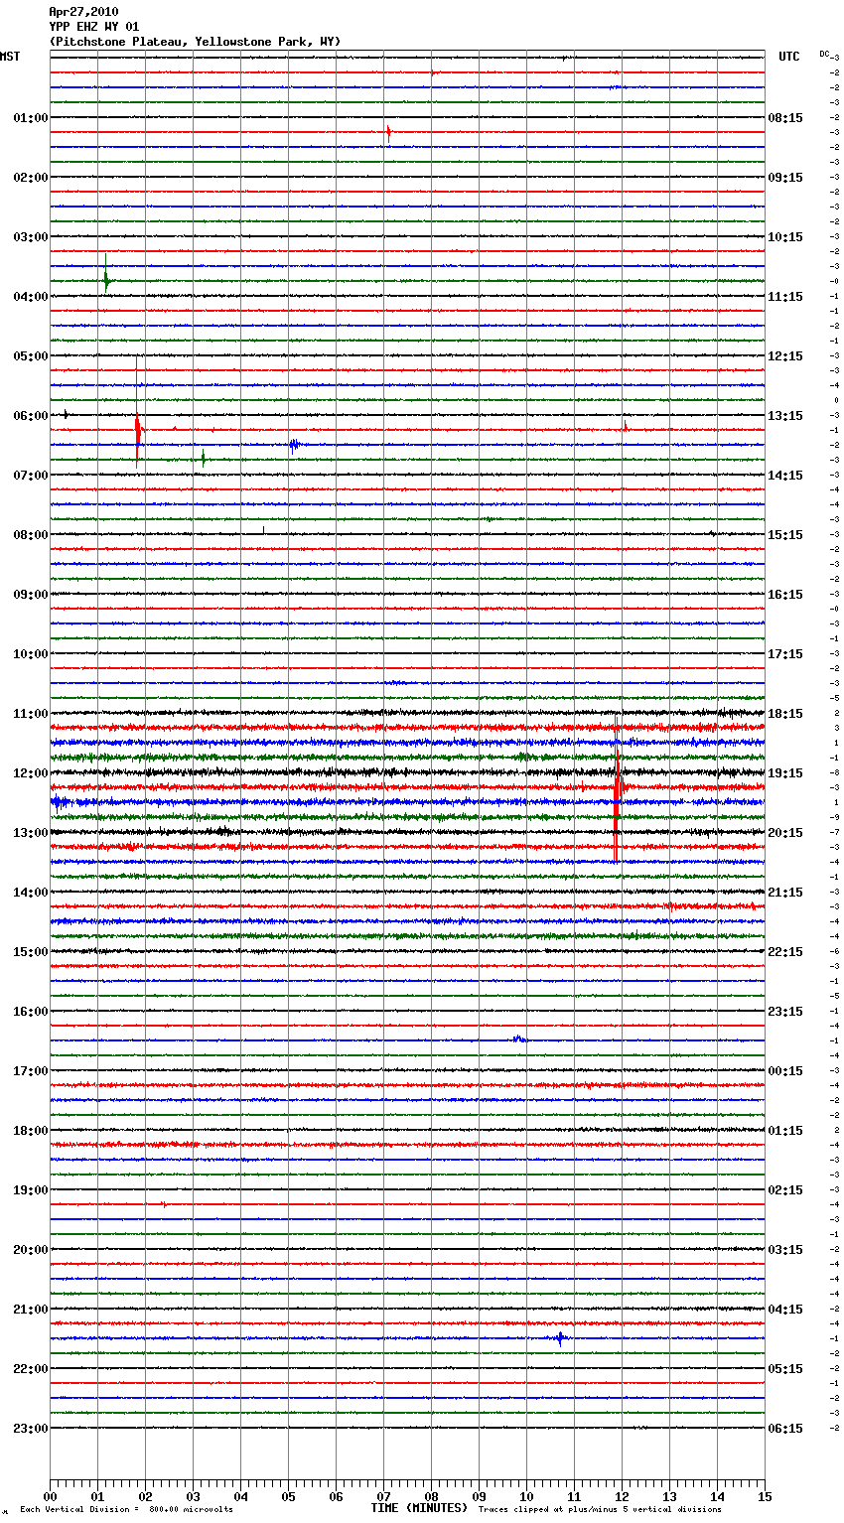This screenshot has height=1523, width=844.
Task: Click the 19:15 UTC time label
Action: (x=785, y=772)
